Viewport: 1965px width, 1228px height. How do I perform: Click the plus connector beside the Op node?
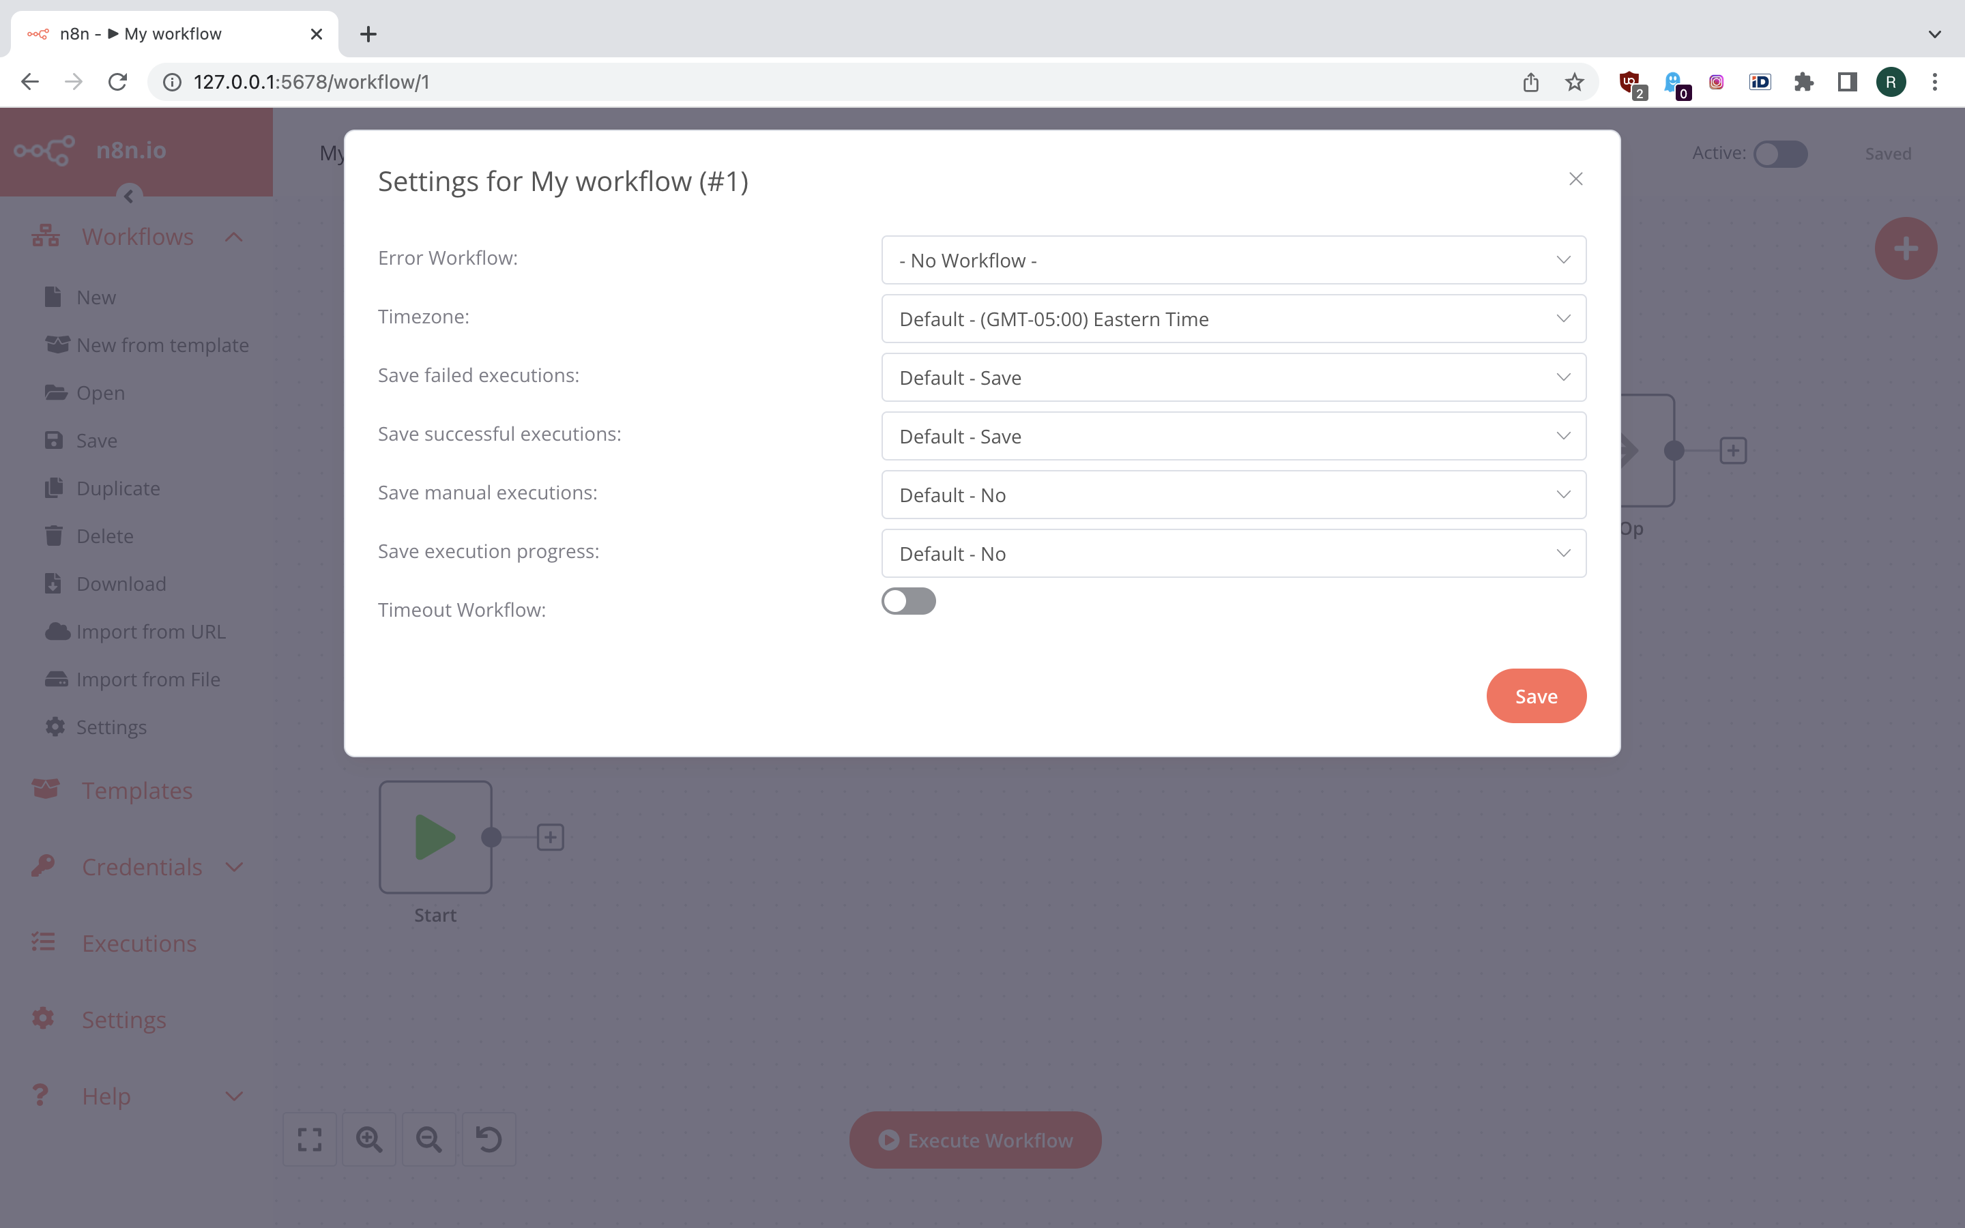[x=1734, y=451]
